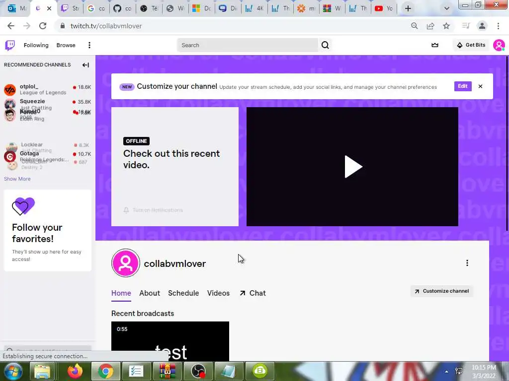Screen dimensions: 509x381
Task: Open Windows Explorer from the taskbar
Action: pyautogui.click(x=42, y=371)
